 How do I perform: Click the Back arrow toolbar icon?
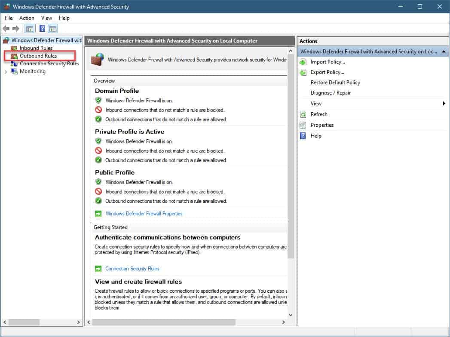(6, 29)
